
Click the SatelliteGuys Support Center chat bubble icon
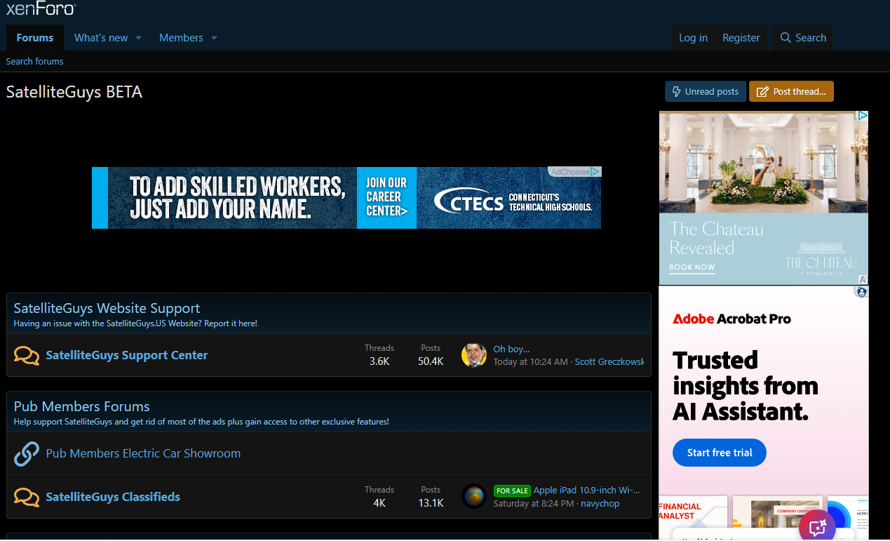coord(27,356)
